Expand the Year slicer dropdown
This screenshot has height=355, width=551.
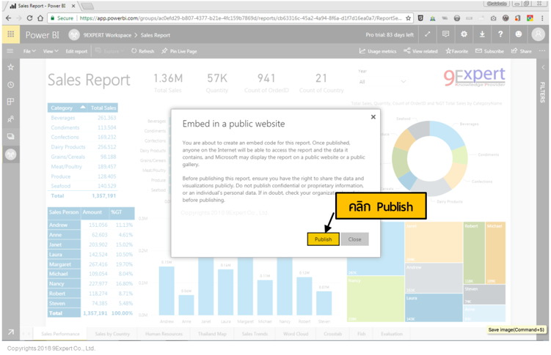[404, 82]
